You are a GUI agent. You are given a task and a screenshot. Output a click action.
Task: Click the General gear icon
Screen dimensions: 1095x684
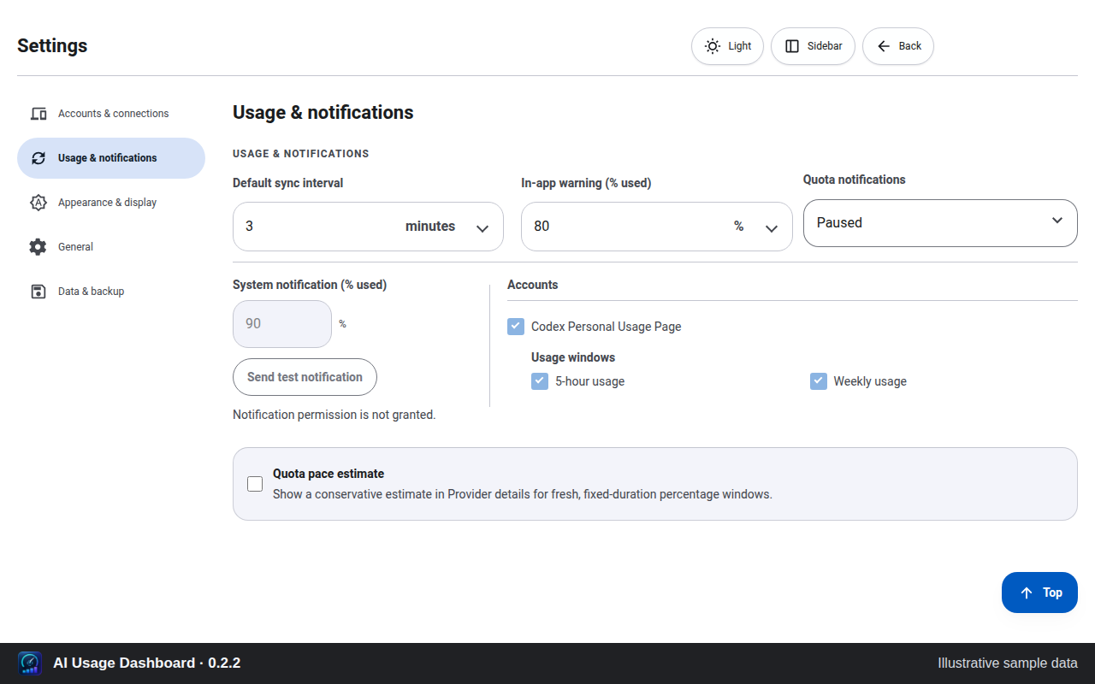click(38, 247)
